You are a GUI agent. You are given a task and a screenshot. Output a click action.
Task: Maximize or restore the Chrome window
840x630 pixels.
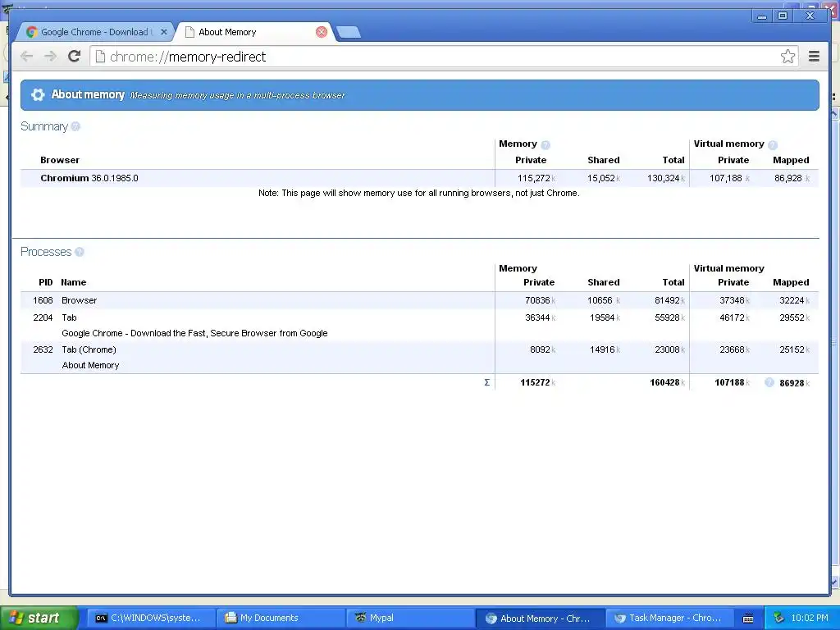pyautogui.click(x=783, y=16)
